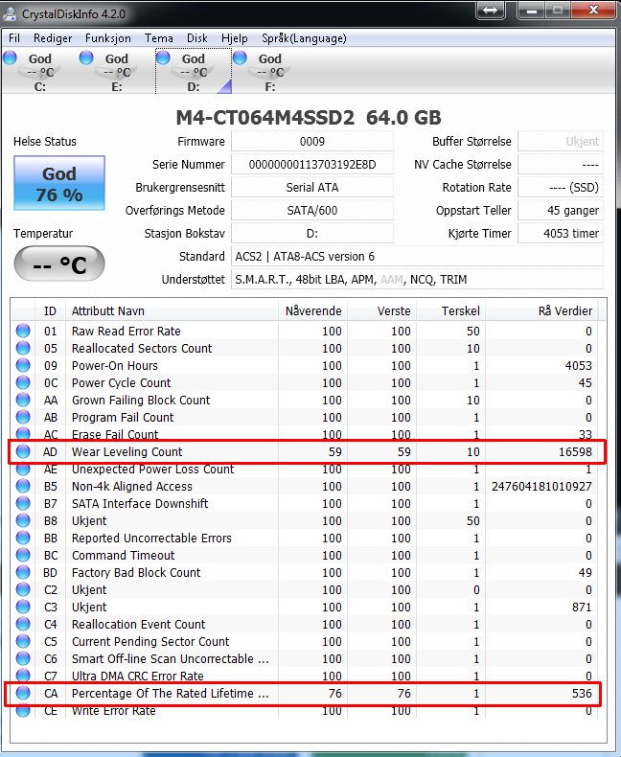Screen dimensions: 621x757
Task: Click the Erase Fail Count attribute name
Action: click(115, 434)
